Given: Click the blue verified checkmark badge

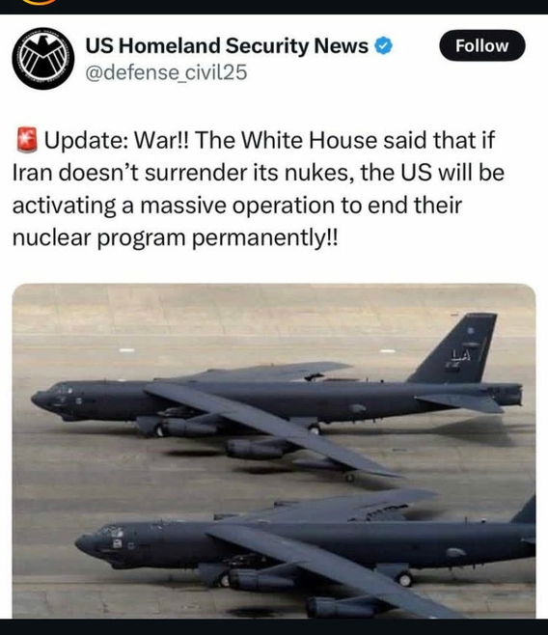Looking at the screenshot, I should (383, 45).
